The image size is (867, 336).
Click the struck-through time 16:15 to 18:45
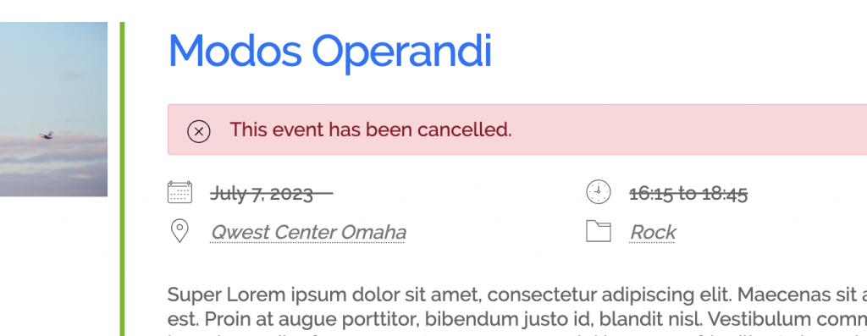[688, 194]
